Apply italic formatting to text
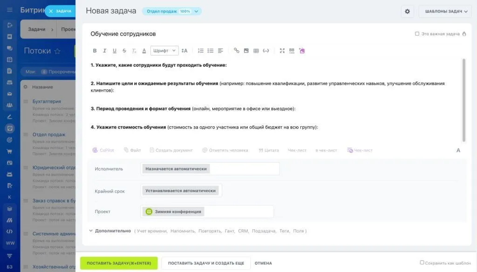 (104, 51)
